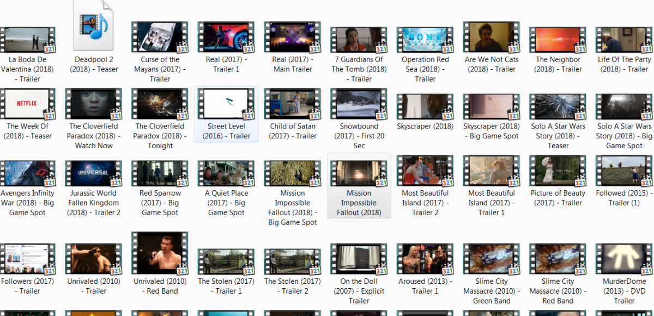Select Curse of the Mayans trailer thumbnail

(160, 38)
